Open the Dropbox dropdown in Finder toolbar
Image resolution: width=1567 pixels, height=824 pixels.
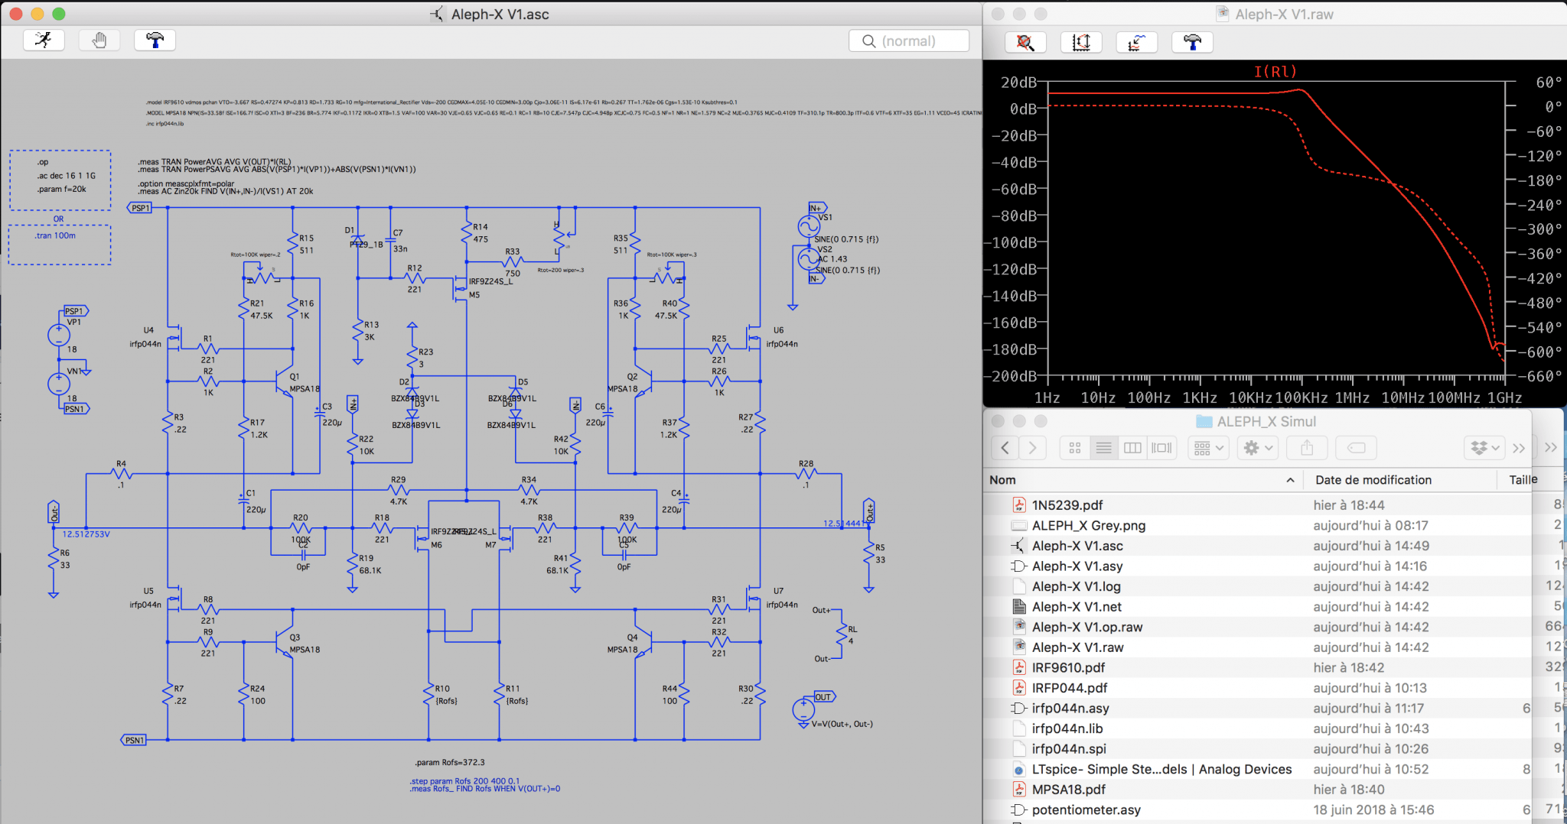(x=1485, y=448)
